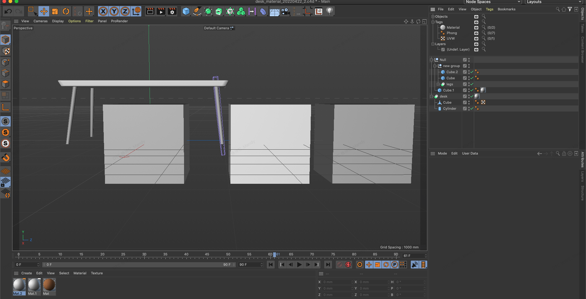Viewport: 586px width, 299px height.
Task: Open the Cameras viewport menu
Action: pos(41,21)
